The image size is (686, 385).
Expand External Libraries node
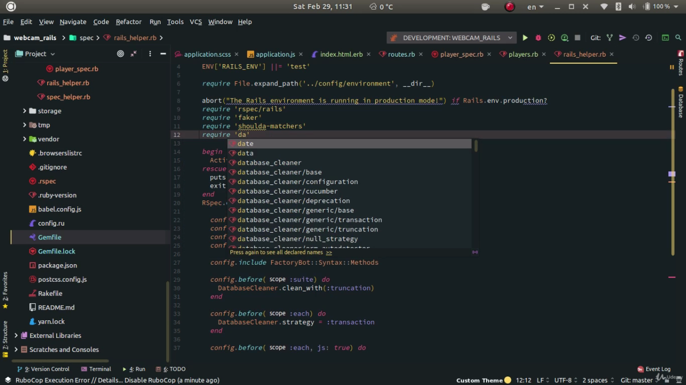click(16, 335)
